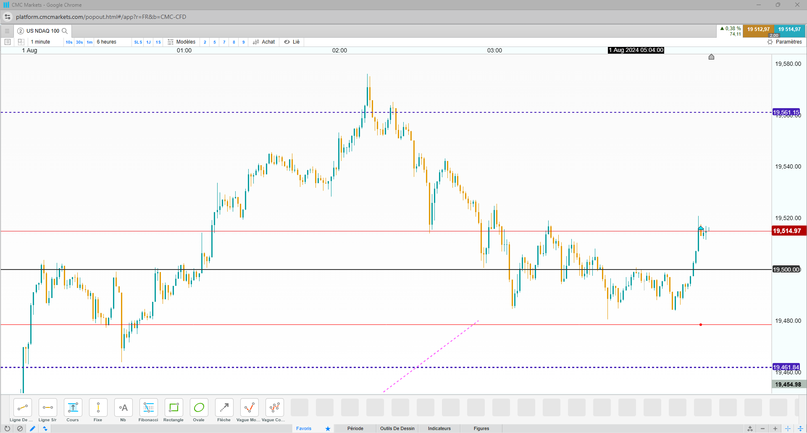The image size is (807, 433).
Task: Open the Modèles templates dropdown
Action: (181, 42)
